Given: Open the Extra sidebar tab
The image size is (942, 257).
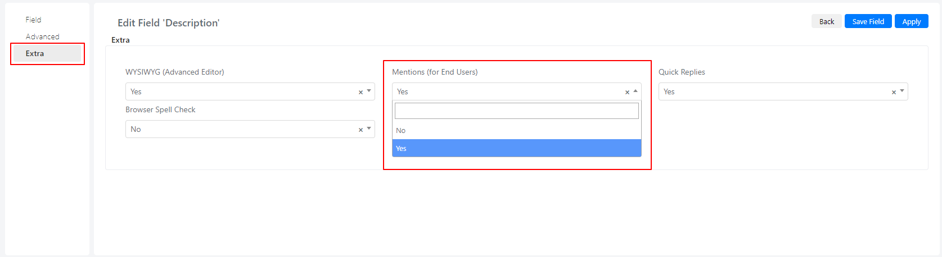Looking at the screenshot, I should point(47,53).
